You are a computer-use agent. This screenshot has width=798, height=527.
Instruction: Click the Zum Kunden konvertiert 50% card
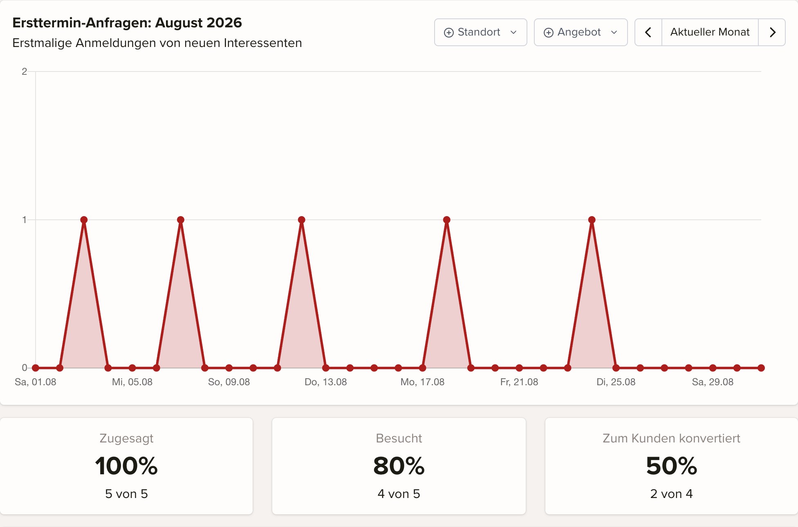coord(672,466)
